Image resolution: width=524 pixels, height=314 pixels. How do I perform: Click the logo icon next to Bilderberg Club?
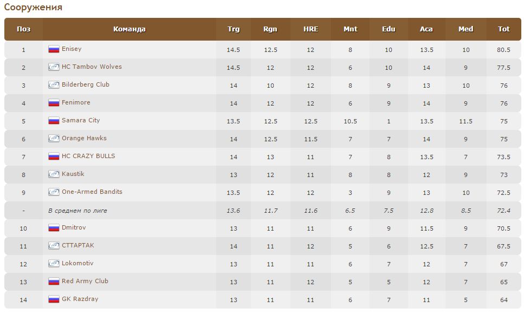click(54, 85)
